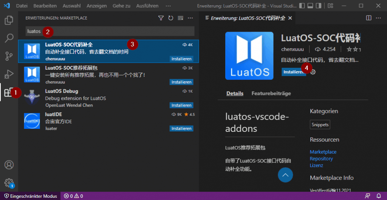Screen dimensions: 387x200
Task: Open Run and Debug view
Action: (9, 74)
